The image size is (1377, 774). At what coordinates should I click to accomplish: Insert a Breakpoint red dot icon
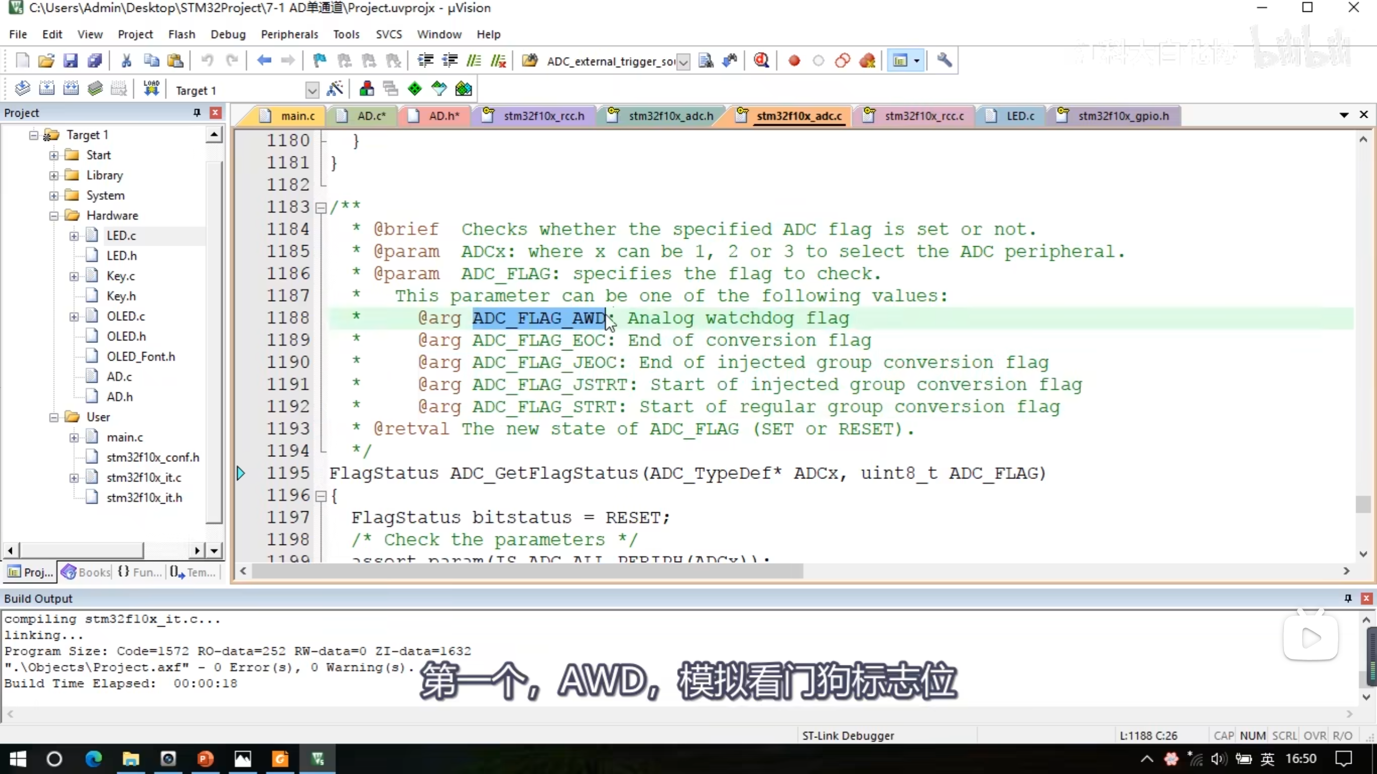click(794, 61)
